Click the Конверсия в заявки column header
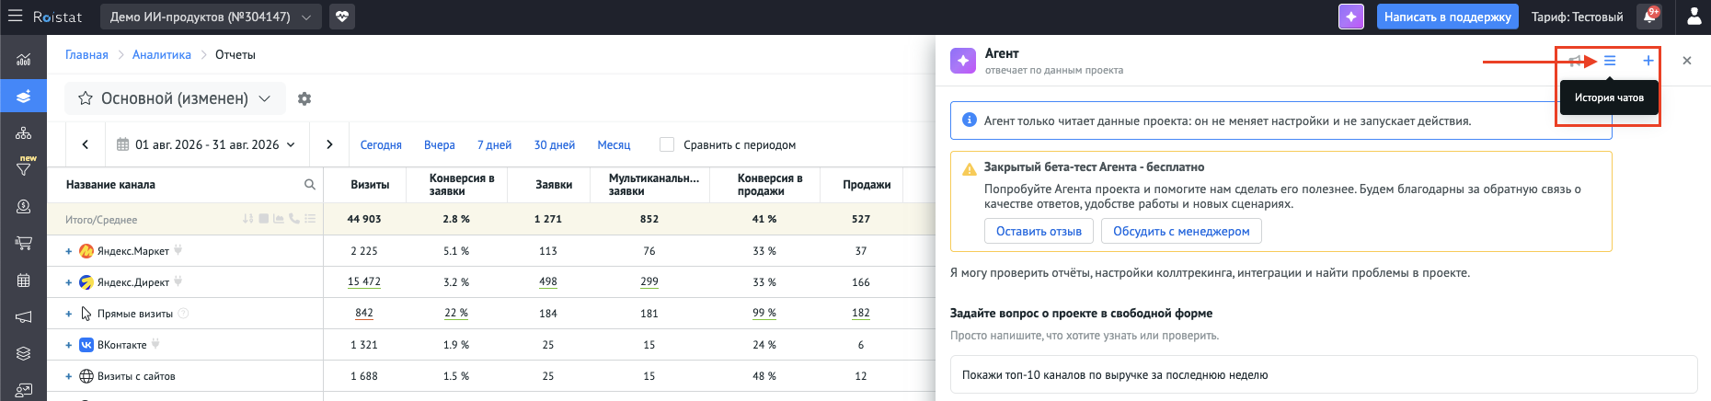 [x=462, y=185]
